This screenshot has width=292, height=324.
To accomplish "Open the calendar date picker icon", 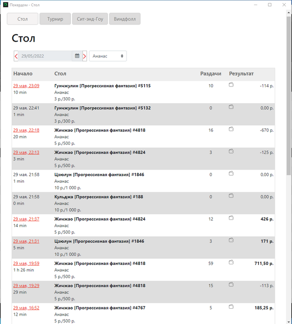I will [x=77, y=56].
